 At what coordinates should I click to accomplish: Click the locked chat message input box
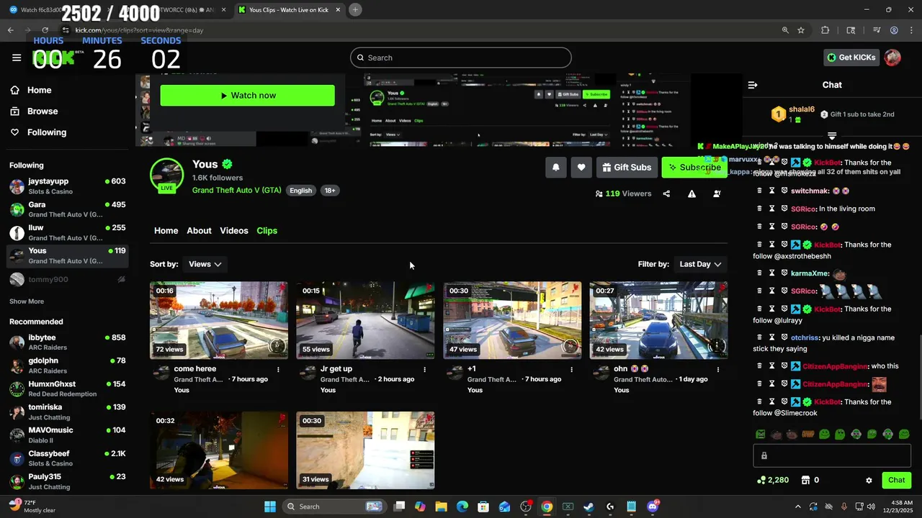coord(832,455)
